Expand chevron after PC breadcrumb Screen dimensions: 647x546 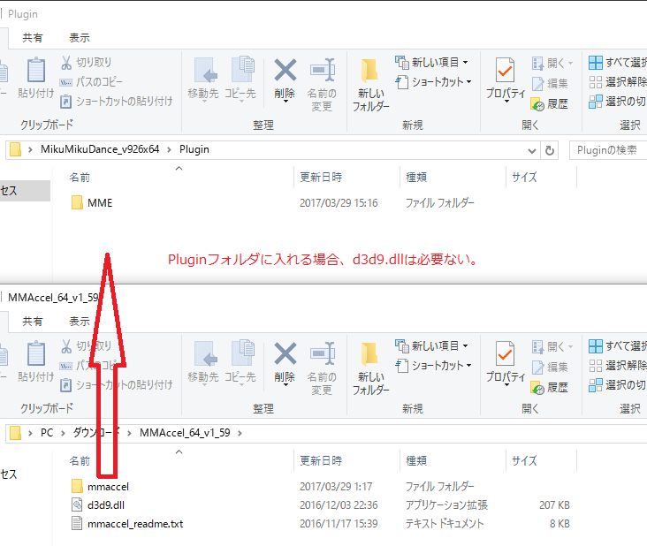63,434
